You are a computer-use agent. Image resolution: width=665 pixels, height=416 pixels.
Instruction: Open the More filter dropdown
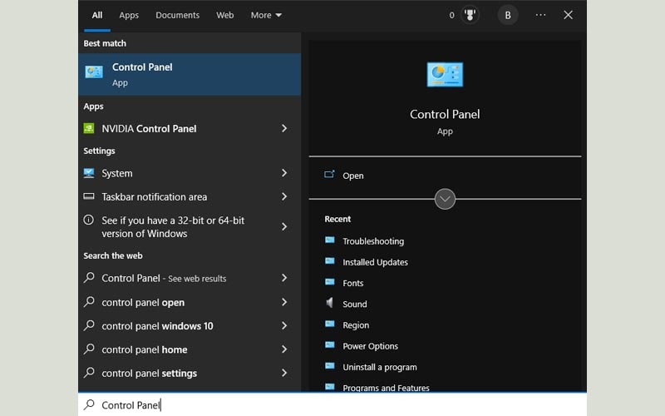(x=266, y=15)
